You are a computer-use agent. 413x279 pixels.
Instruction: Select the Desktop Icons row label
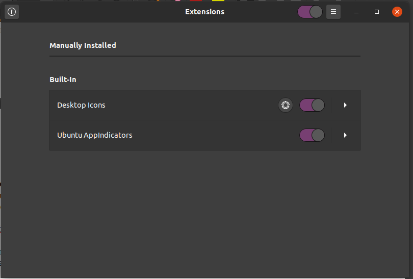(81, 105)
